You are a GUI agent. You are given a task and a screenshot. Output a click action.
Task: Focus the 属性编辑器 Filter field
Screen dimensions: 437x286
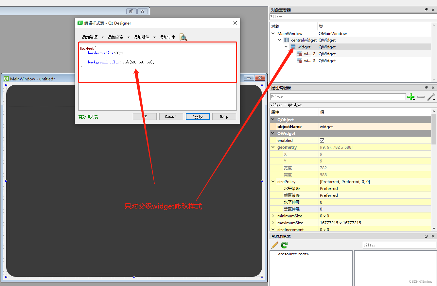point(338,97)
